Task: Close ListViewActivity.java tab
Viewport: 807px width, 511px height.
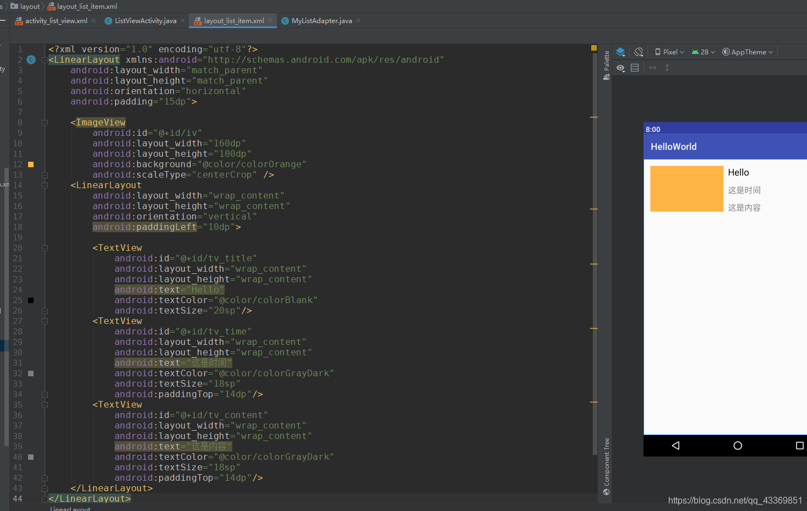Action: [183, 21]
